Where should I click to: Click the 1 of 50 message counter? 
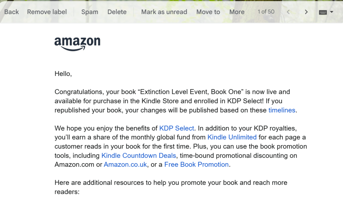coord(266,12)
